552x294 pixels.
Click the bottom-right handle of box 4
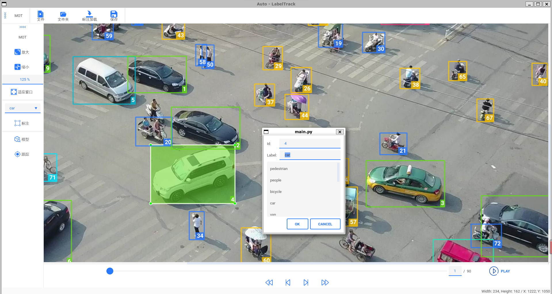(x=235, y=203)
